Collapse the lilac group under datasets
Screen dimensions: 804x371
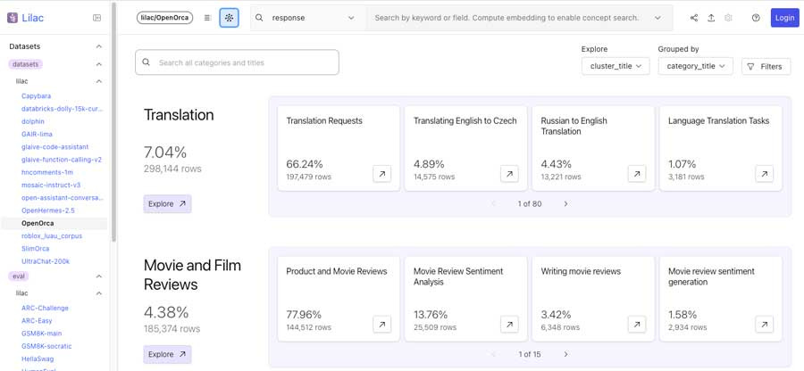(x=99, y=81)
